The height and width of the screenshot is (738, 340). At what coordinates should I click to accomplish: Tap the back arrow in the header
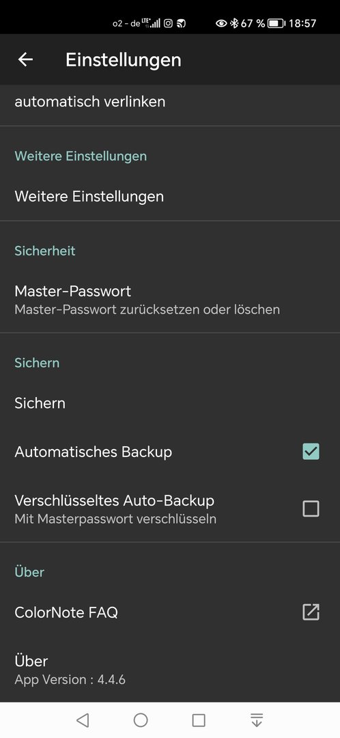click(25, 59)
